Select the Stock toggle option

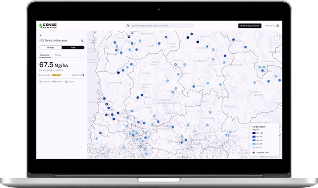[72, 47]
